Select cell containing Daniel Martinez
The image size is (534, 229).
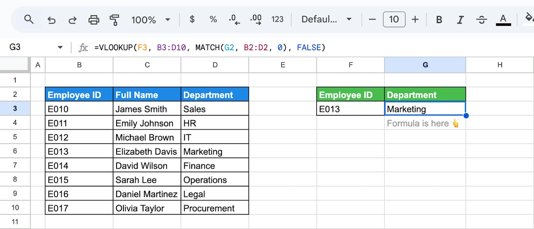click(147, 194)
